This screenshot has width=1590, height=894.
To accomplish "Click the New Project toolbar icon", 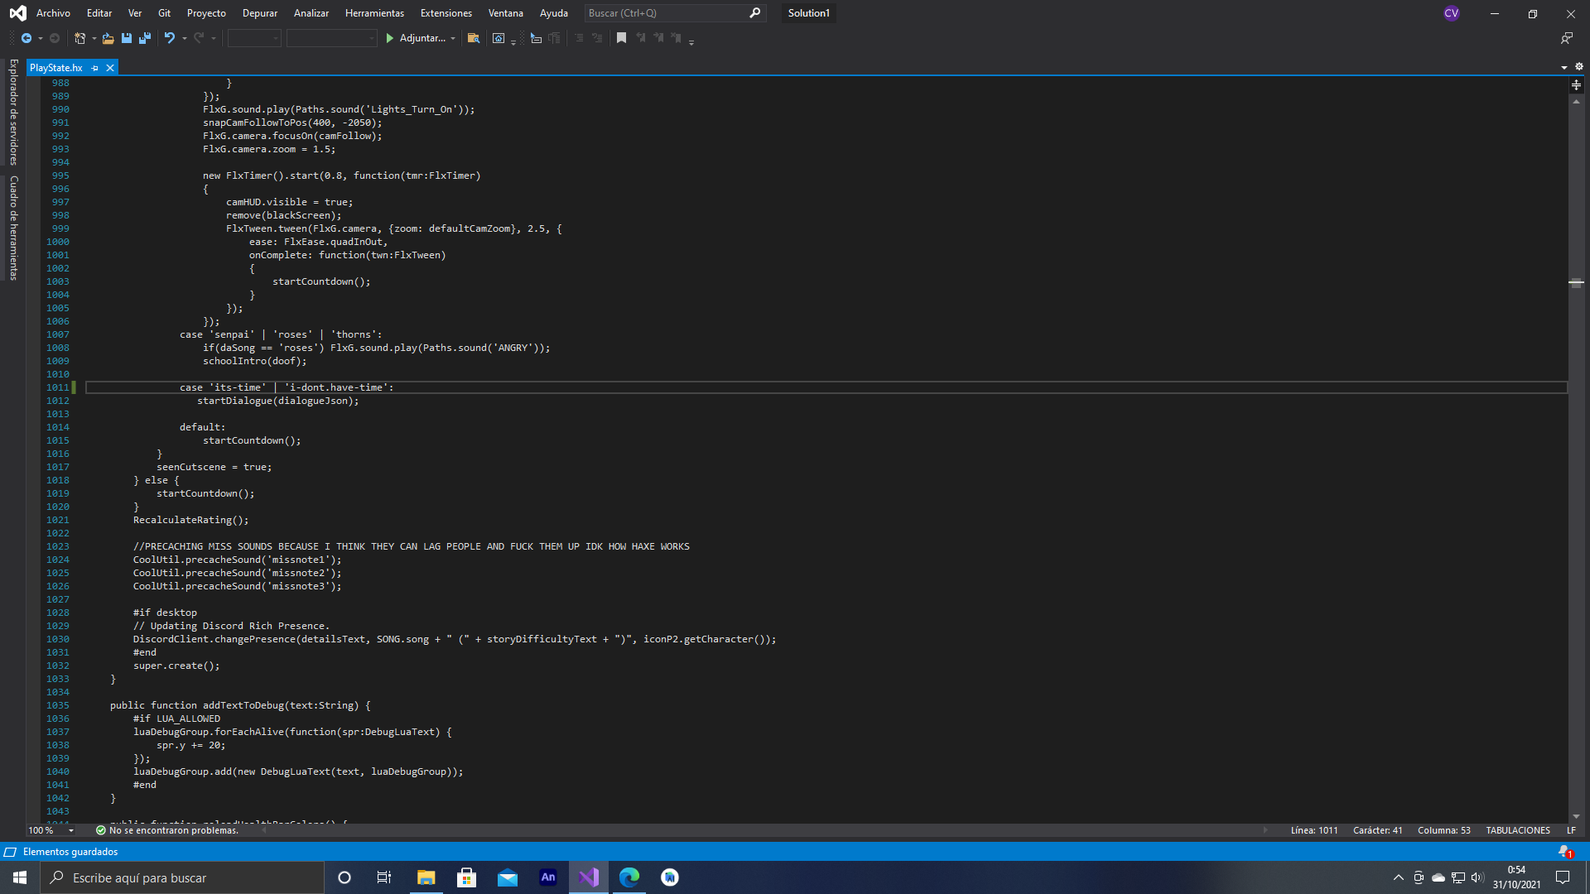I will 79,38.
